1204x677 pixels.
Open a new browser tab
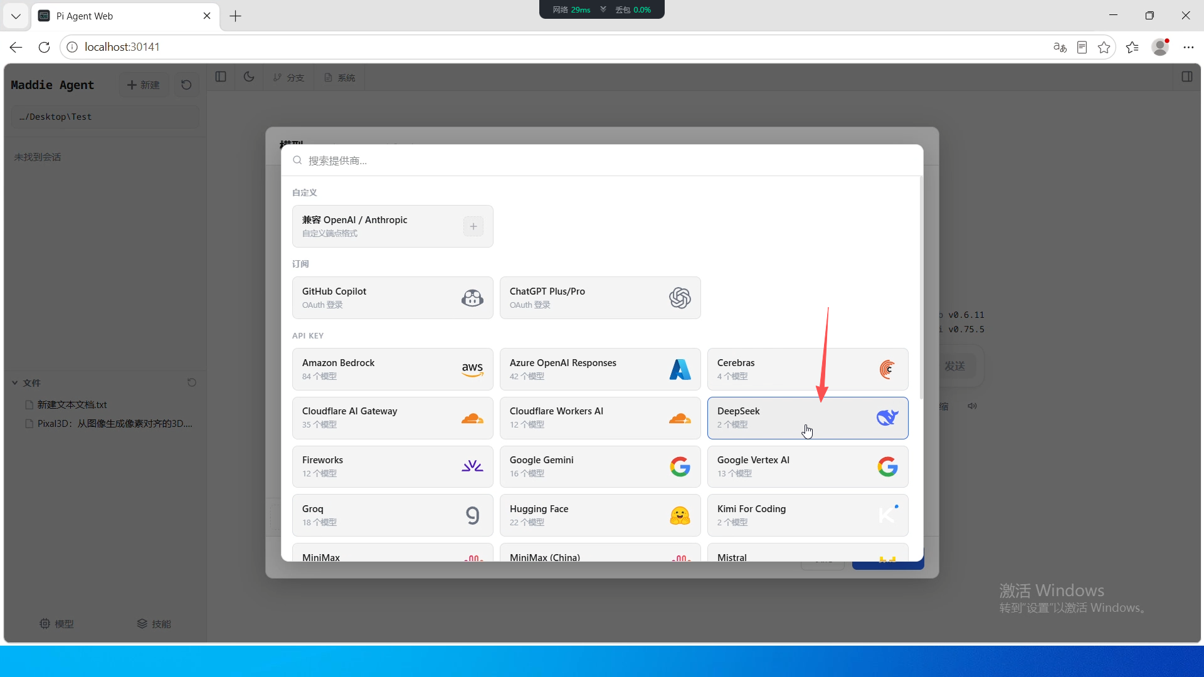point(236,16)
